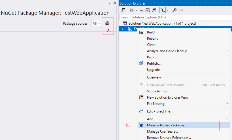Viewport: 232px width, 140px height.
Task: Click the Collapse All Descendants icon
Action: pyautogui.click(x=141, y=85)
